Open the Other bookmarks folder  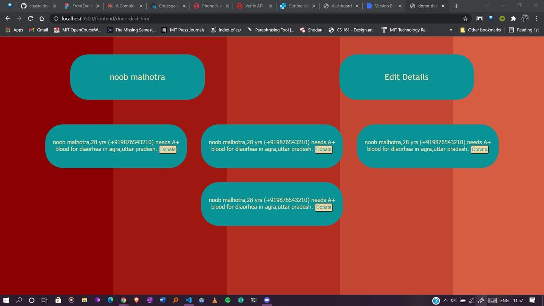click(x=480, y=30)
